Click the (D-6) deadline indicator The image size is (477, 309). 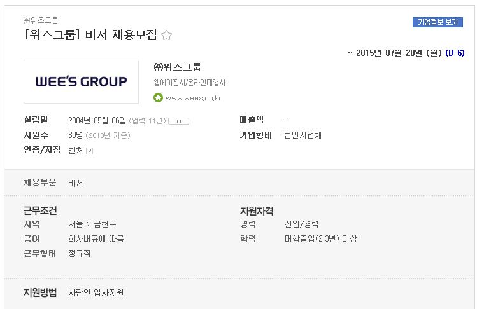point(455,53)
